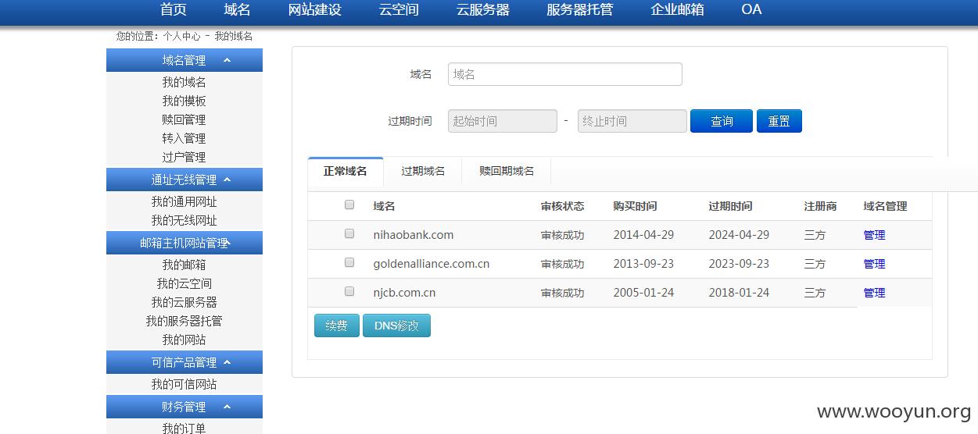Open the 域名 top navigation item
Viewport: 978px width, 434px height.
(x=237, y=9)
